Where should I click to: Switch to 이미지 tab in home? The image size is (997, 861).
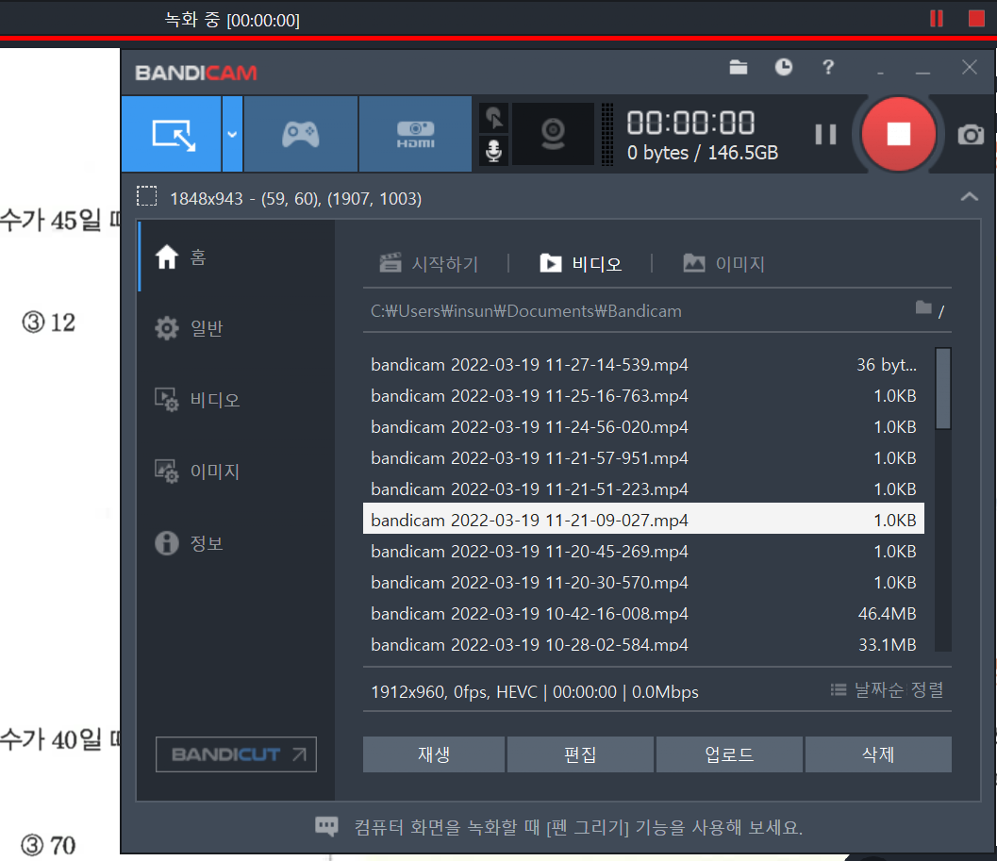coord(723,263)
